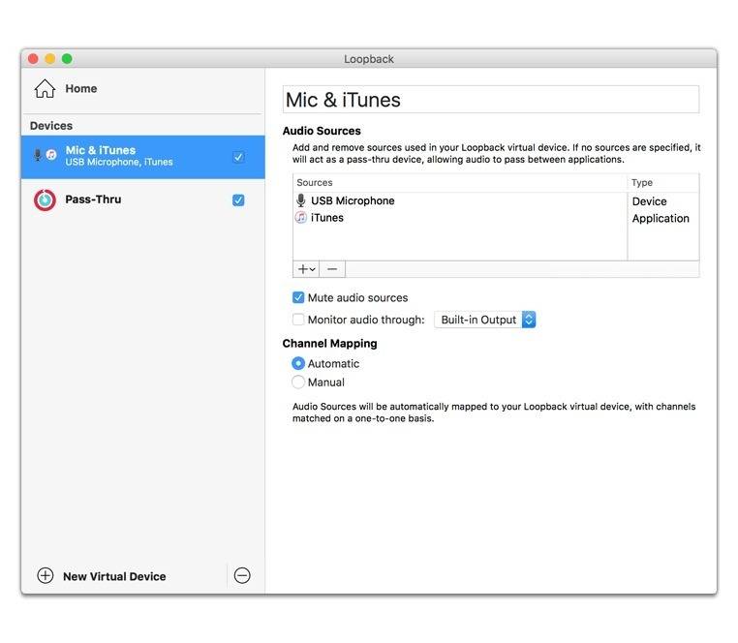
Task: Click the Loopback window title
Action: (369, 59)
